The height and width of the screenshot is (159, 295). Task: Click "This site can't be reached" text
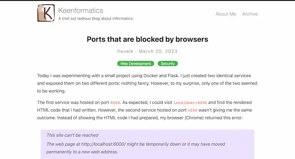click(72, 135)
